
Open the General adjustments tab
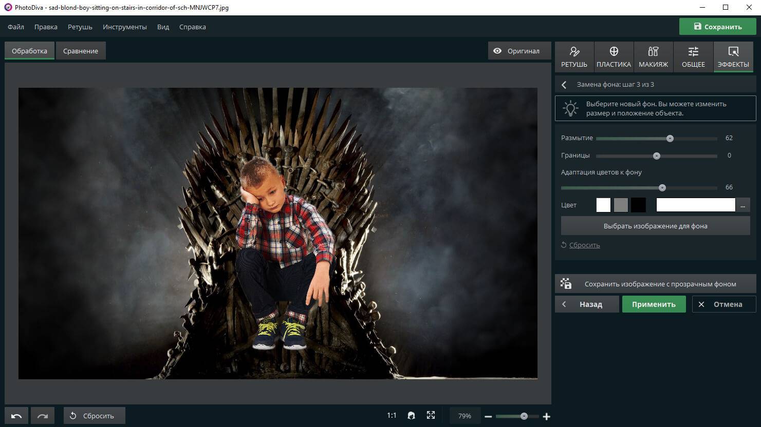(x=693, y=56)
